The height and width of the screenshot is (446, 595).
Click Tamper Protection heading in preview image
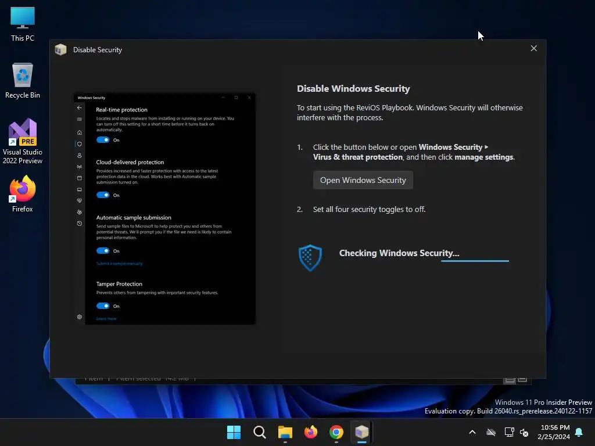pos(119,283)
